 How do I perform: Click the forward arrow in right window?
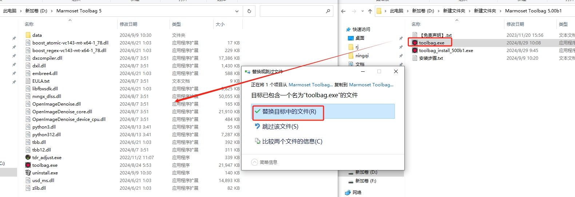coord(354,11)
